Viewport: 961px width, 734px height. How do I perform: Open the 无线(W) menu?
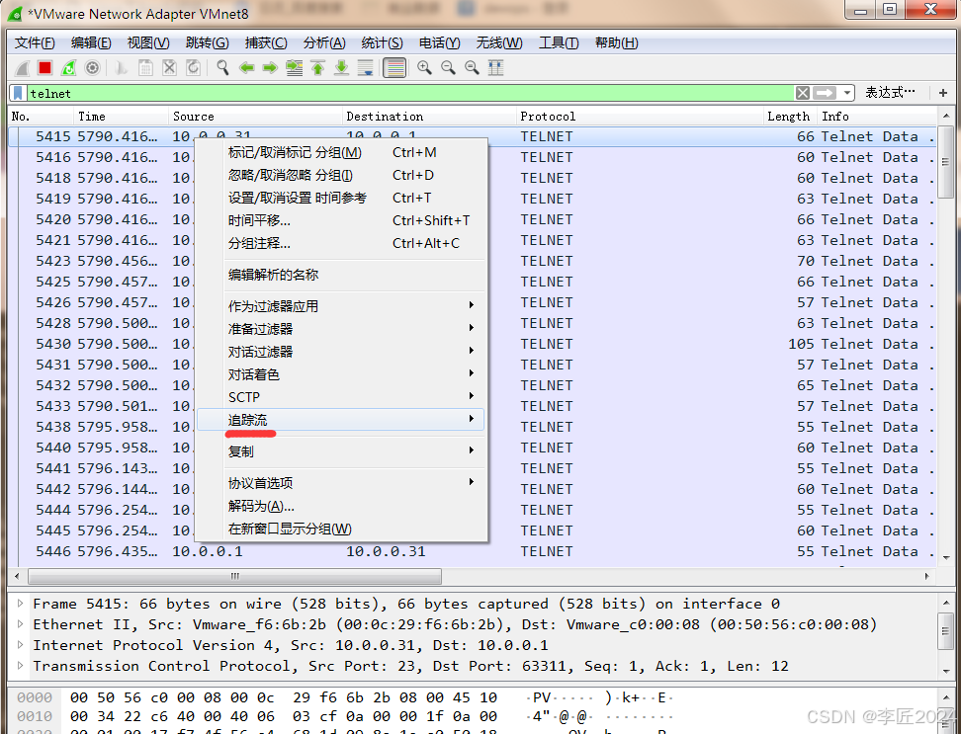pyautogui.click(x=499, y=42)
